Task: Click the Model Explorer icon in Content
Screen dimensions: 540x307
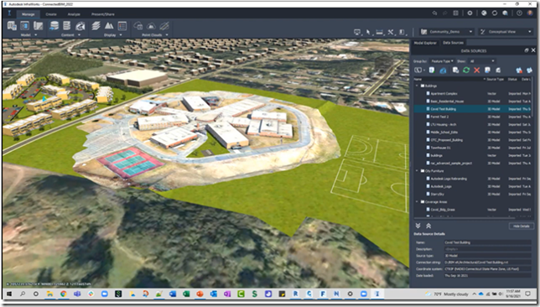Action: point(67,26)
